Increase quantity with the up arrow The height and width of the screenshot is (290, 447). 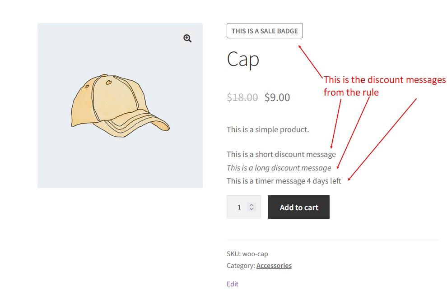[x=251, y=205]
